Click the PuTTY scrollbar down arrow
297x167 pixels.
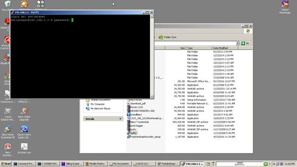click(x=152, y=96)
